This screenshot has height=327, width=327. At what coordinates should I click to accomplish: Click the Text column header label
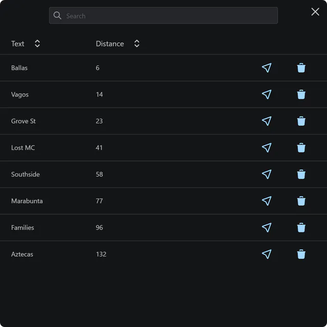(x=18, y=44)
